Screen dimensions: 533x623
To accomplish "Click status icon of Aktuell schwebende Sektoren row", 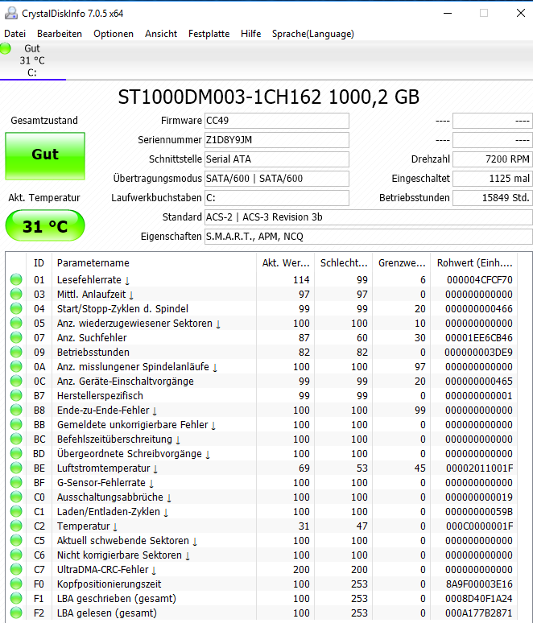I will coord(16,541).
